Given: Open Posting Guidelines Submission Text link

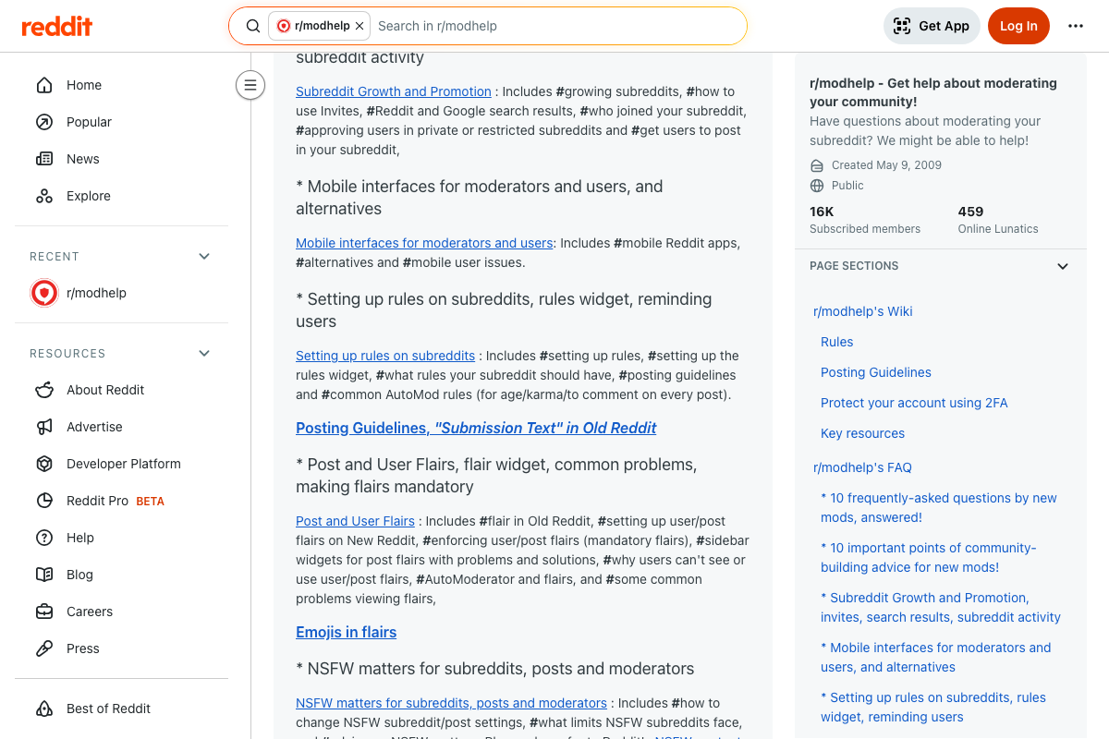Looking at the screenshot, I should click(x=476, y=428).
